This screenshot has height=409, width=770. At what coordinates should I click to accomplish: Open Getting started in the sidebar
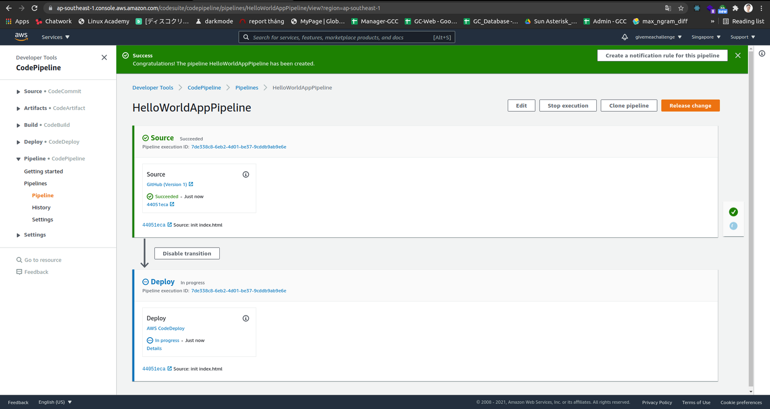click(43, 172)
